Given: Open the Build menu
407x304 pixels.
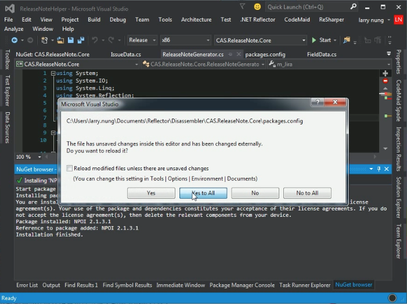Looking at the screenshot, I should [94, 20].
